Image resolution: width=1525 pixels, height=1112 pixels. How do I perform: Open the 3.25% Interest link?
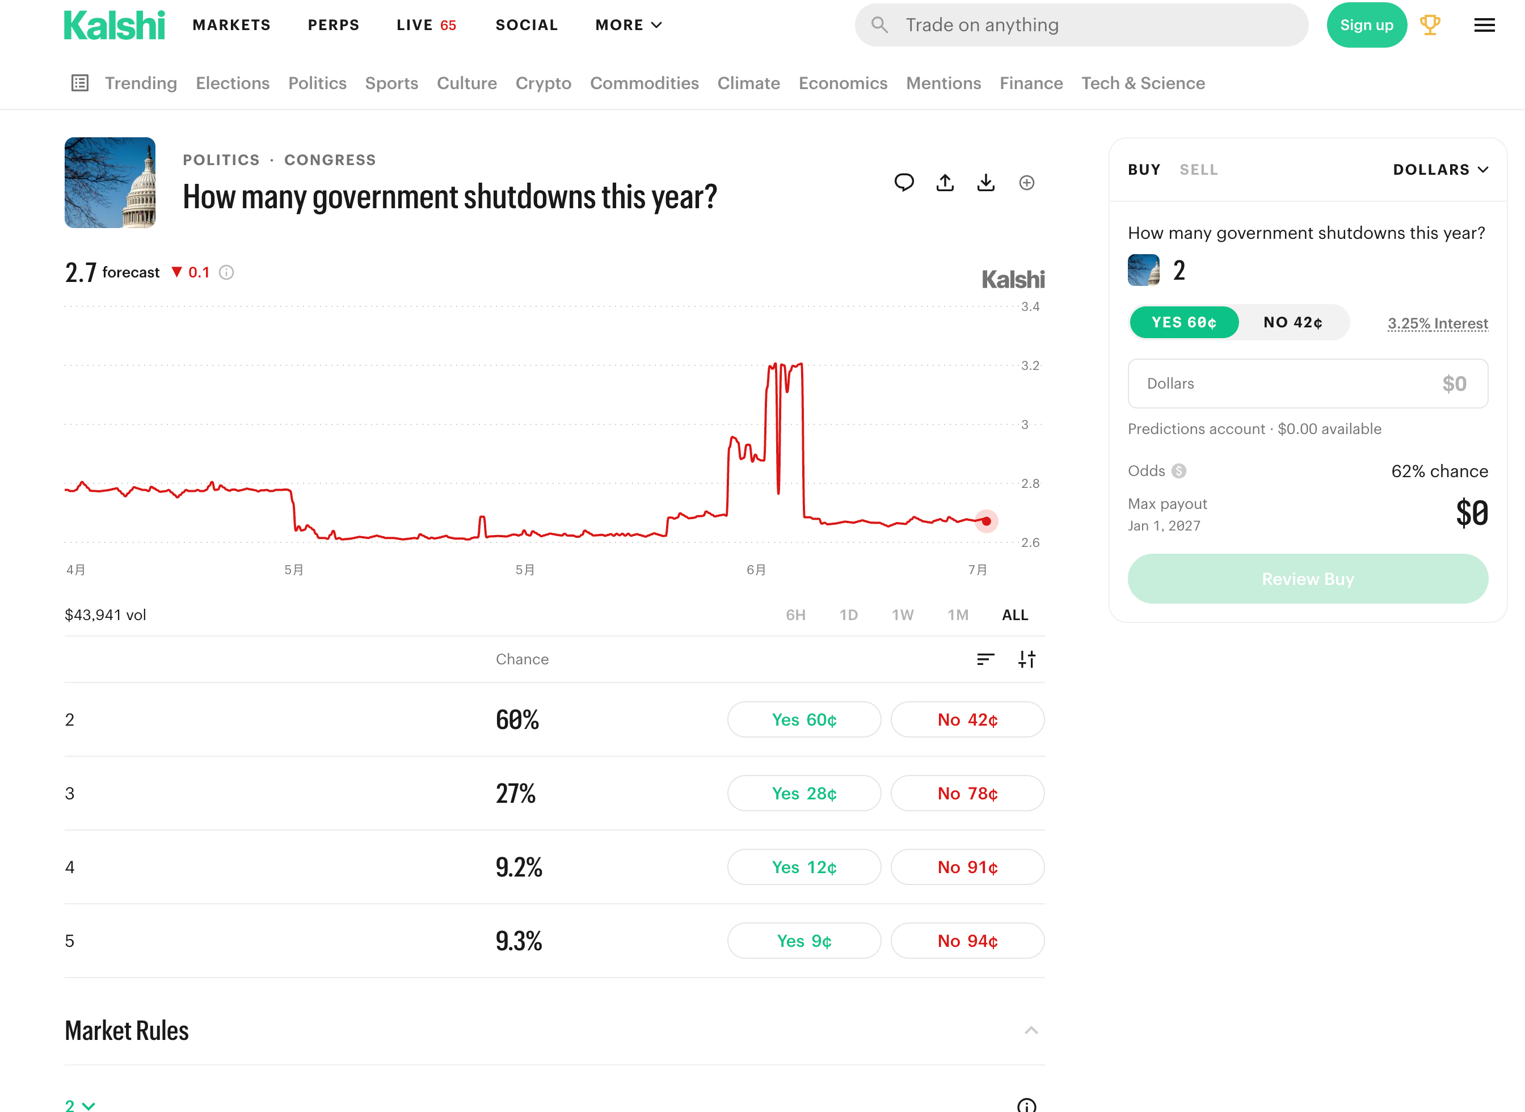(x=1438, y=324)
